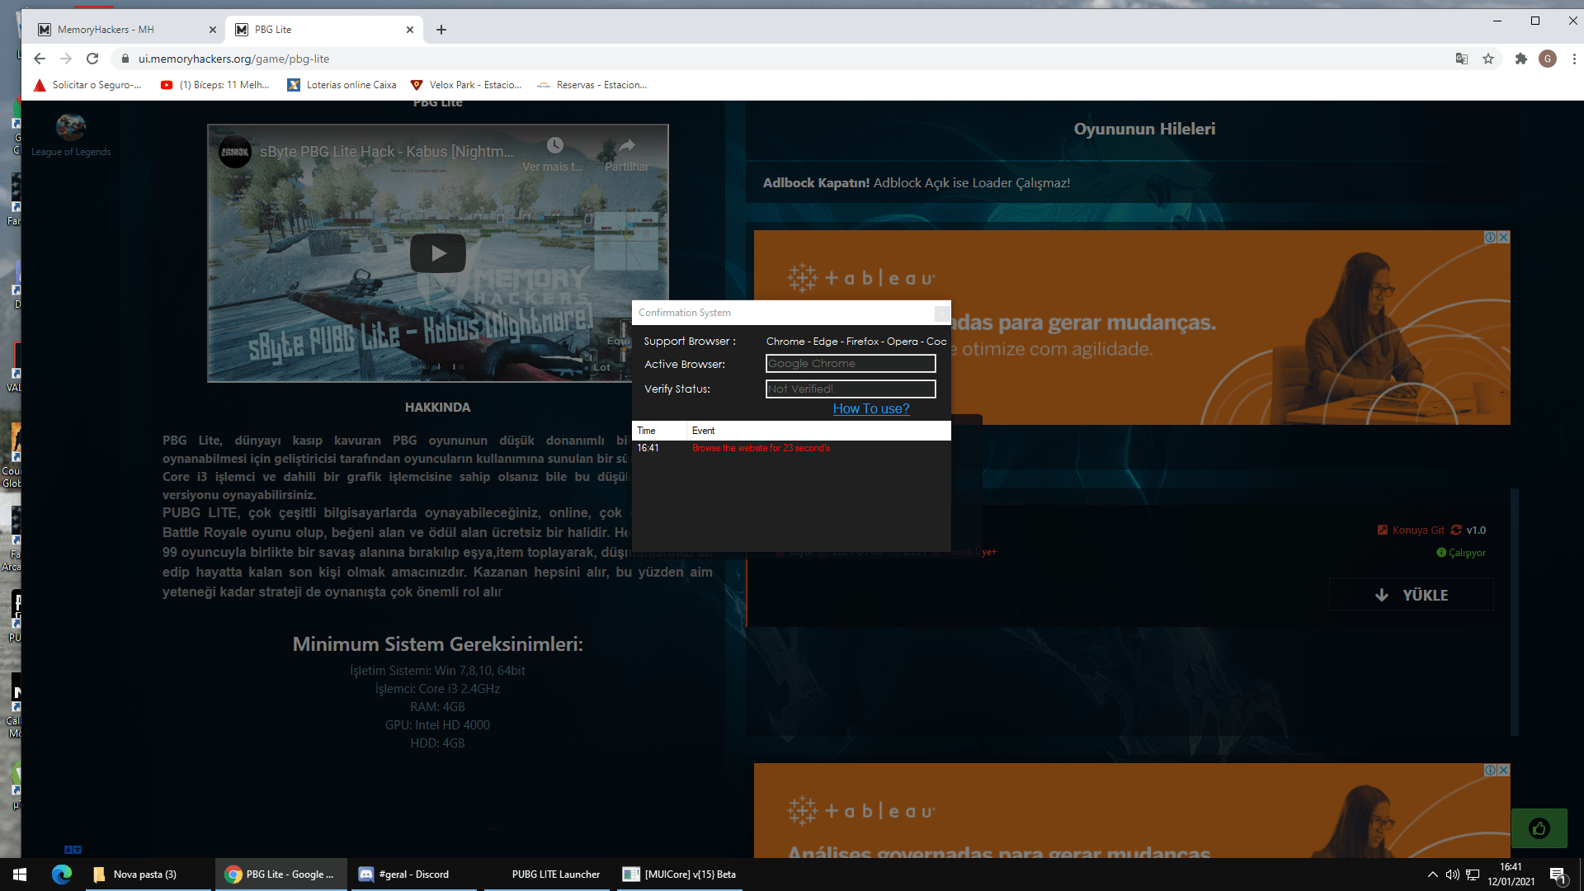The height and width of the screenshot is (891, 1584).
Task: Click the address bar URL
Action: [233, 59]
